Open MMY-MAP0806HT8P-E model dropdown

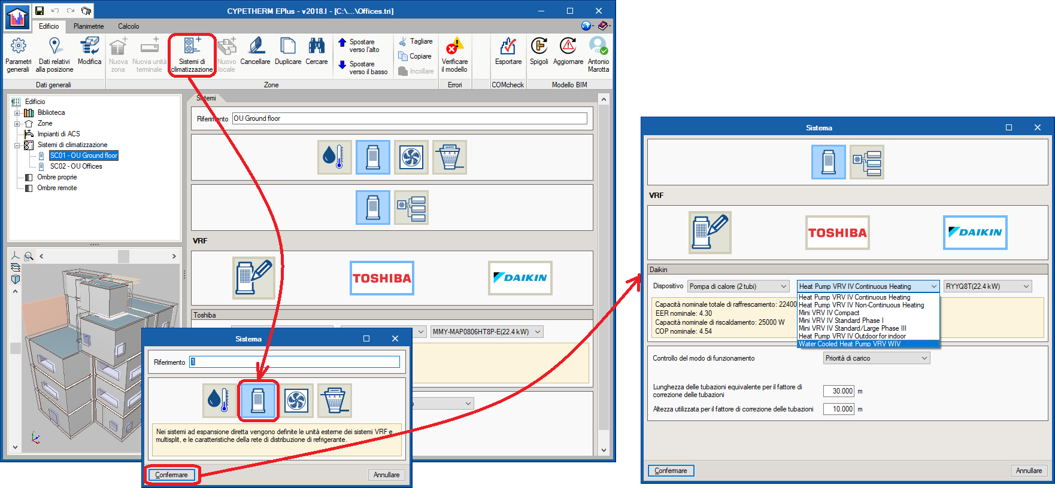pos(487,332)
